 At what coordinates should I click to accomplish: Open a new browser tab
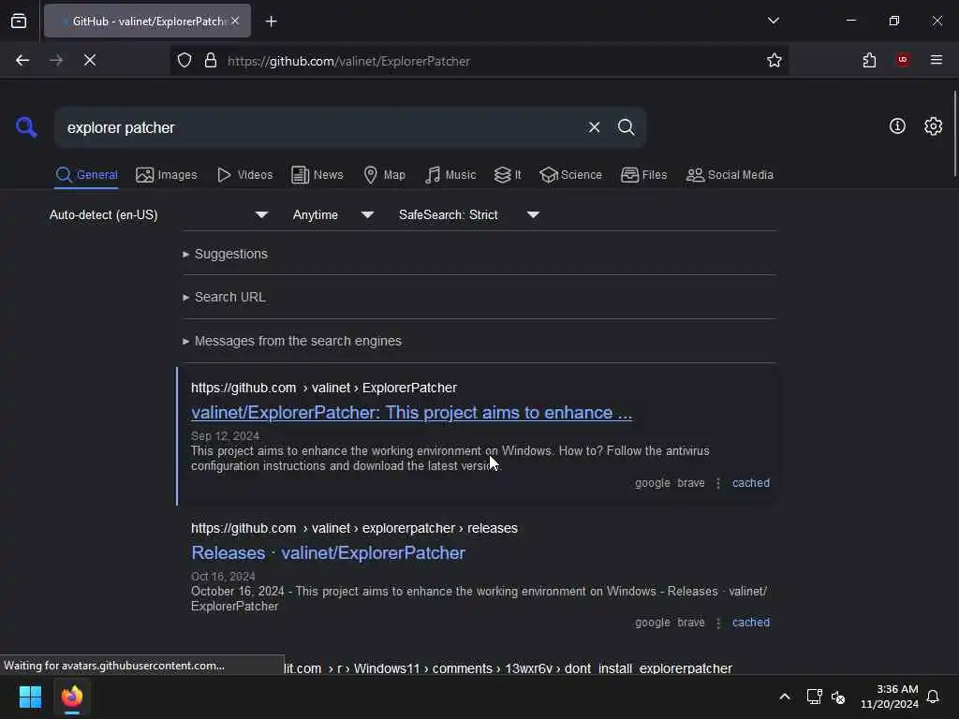coord(271,22)
